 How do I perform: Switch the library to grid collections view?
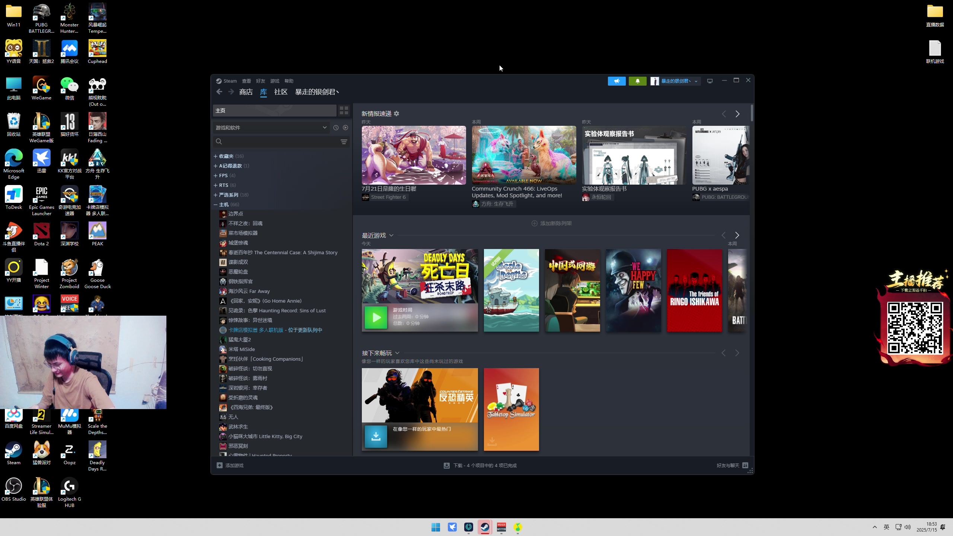344,111
